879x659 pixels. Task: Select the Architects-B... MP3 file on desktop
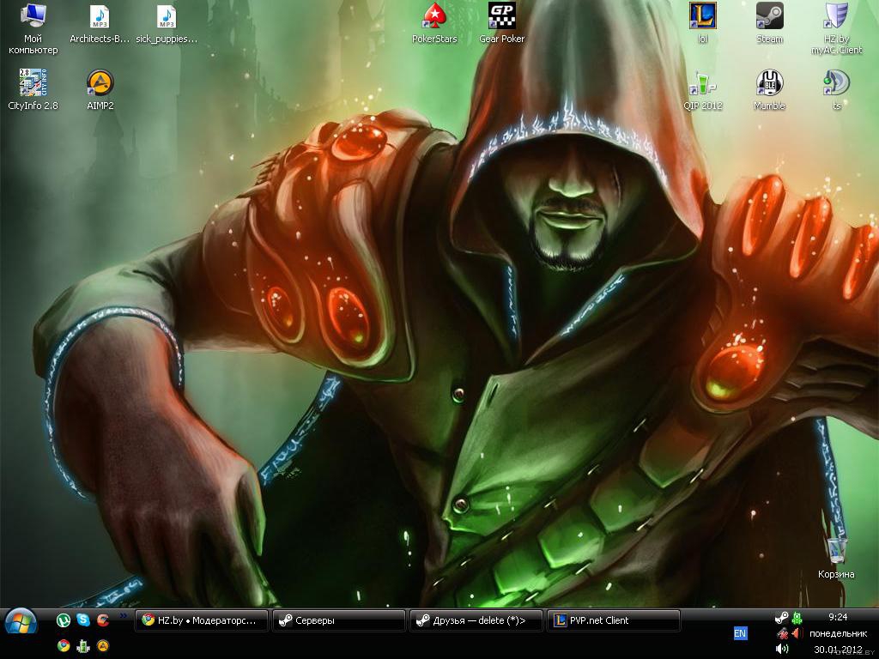100,23
